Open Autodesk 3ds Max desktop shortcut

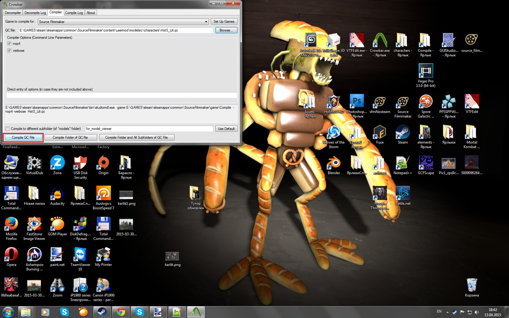pos(311,45)
